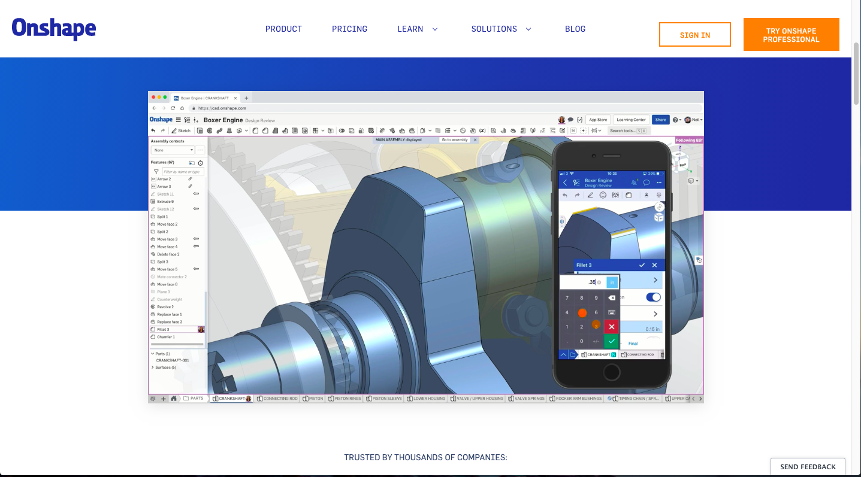The image size is (861, 477).
Task: Select the Draft tool in CAD toolbar
Action: point(275,130)
